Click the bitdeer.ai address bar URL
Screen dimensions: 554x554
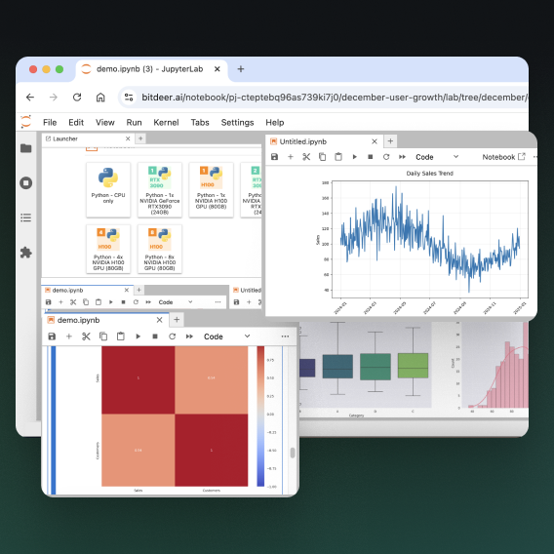[x=335, y=98]
